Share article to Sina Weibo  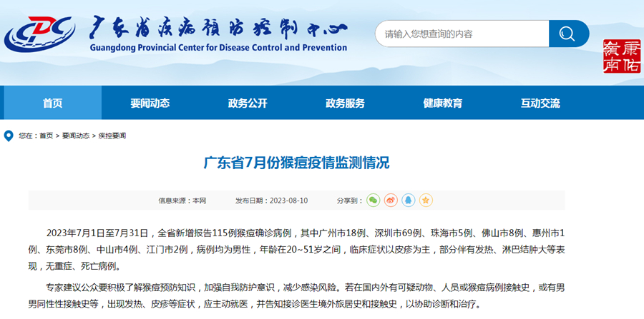(x=391, y=201)
